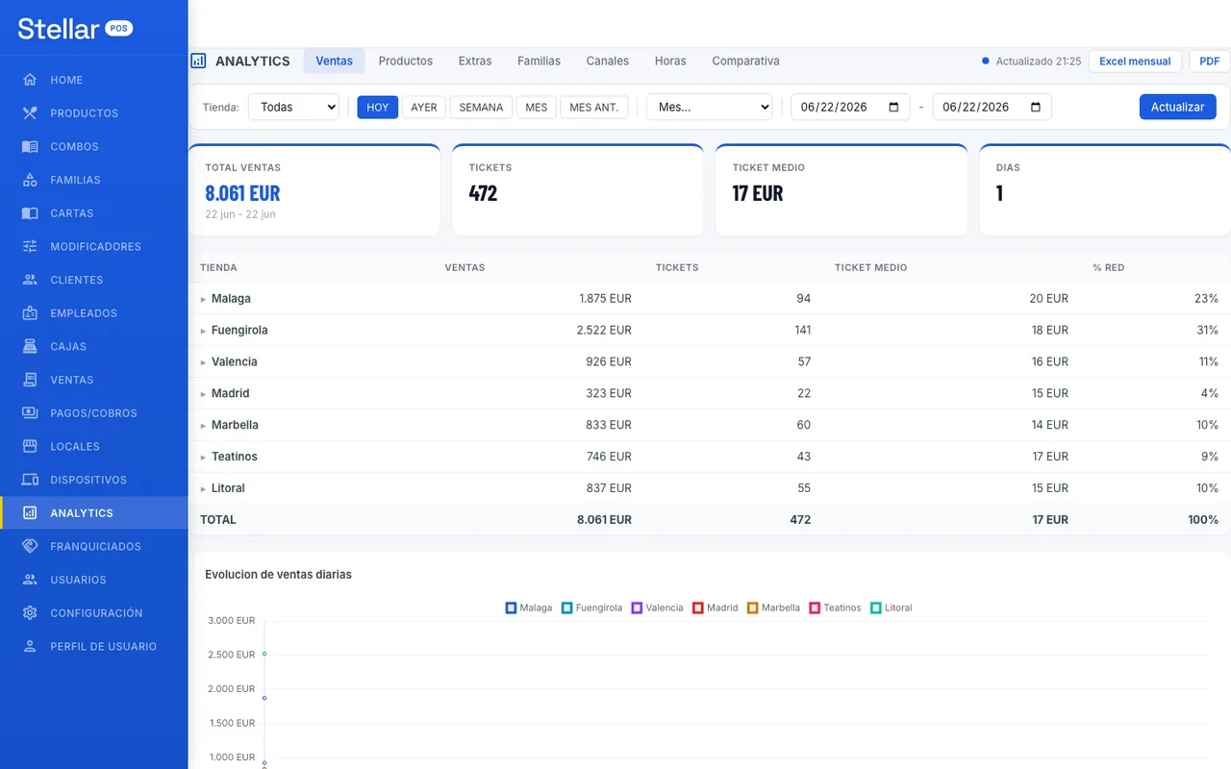Click the 'Actualizado 21:25' status text
1231x769 pixels.
coord(1038,61)
